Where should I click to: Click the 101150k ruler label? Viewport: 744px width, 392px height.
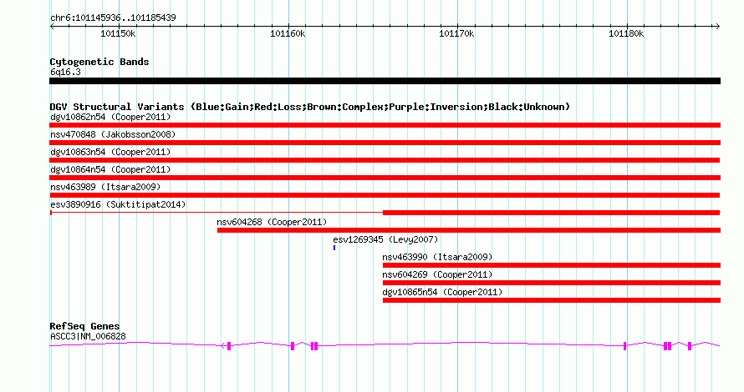(118, 33)
